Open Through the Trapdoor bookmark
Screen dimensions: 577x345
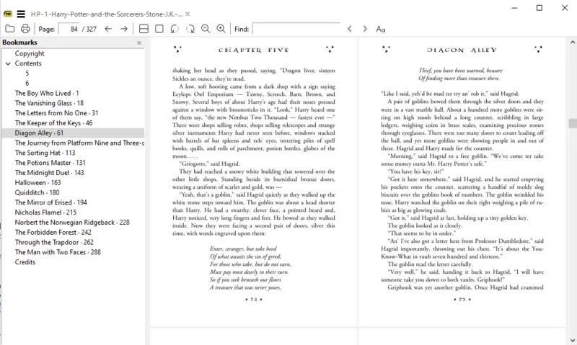54,242
